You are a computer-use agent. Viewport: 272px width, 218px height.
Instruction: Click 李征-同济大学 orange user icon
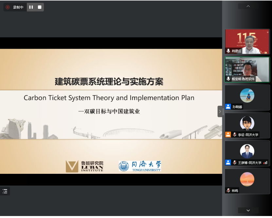coord(228,135)
